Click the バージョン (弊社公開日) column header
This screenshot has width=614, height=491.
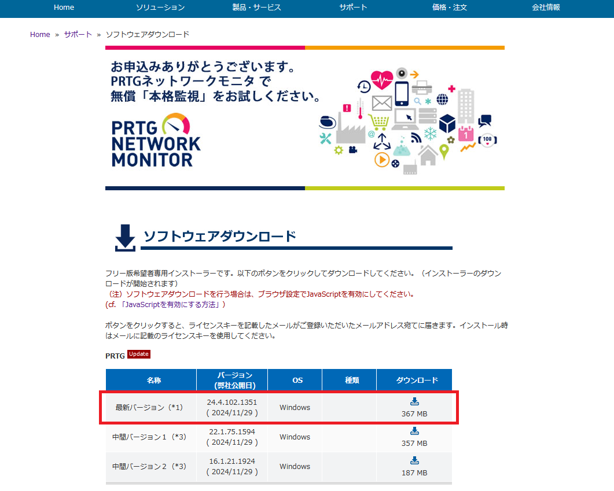point(232,380)
